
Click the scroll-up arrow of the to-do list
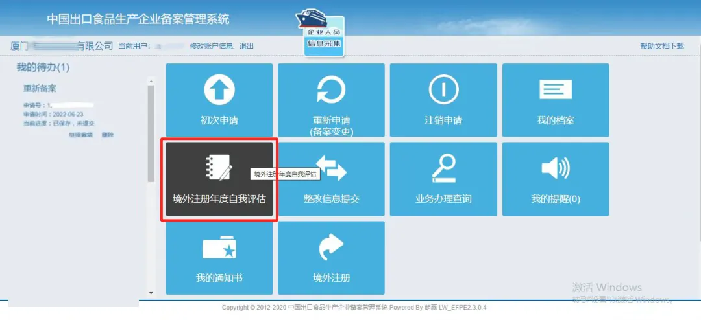click(x=151, y=81)
